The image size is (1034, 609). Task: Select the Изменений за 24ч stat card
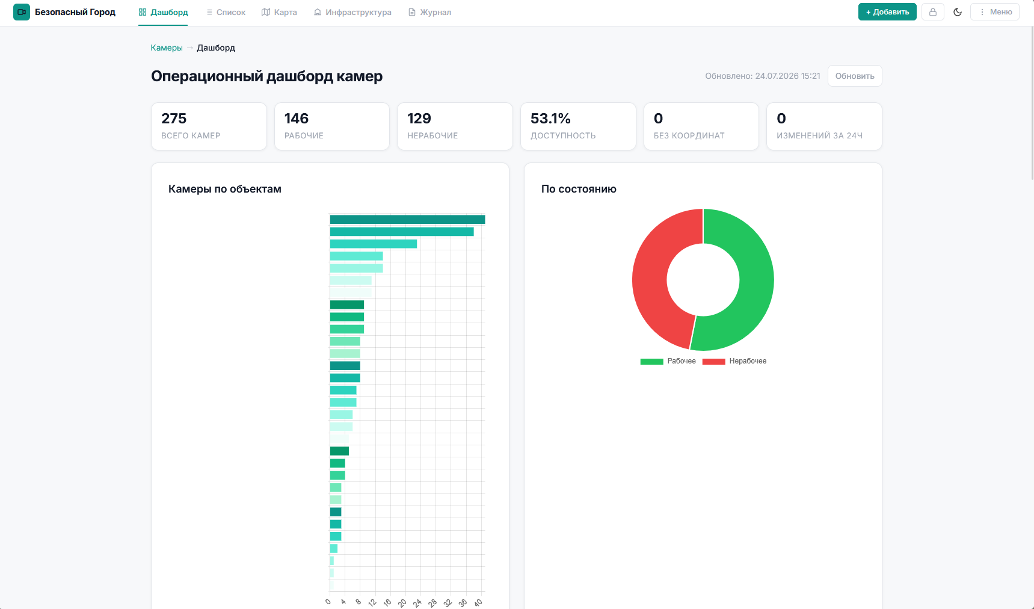pos(824,126)
